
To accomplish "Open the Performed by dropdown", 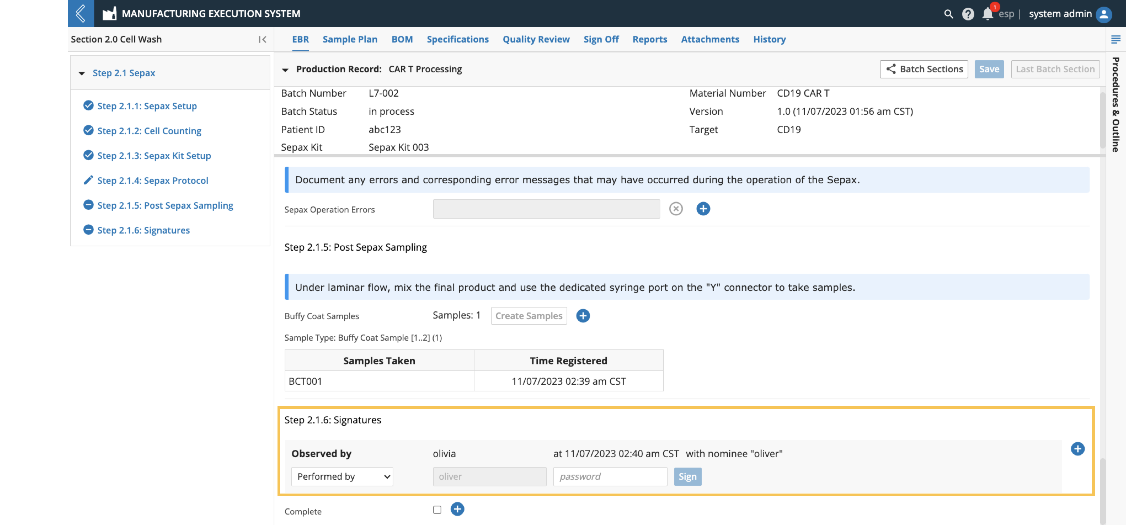I will click(342, 476).
